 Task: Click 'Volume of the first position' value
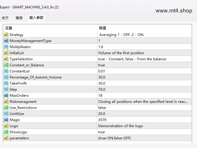121,53
